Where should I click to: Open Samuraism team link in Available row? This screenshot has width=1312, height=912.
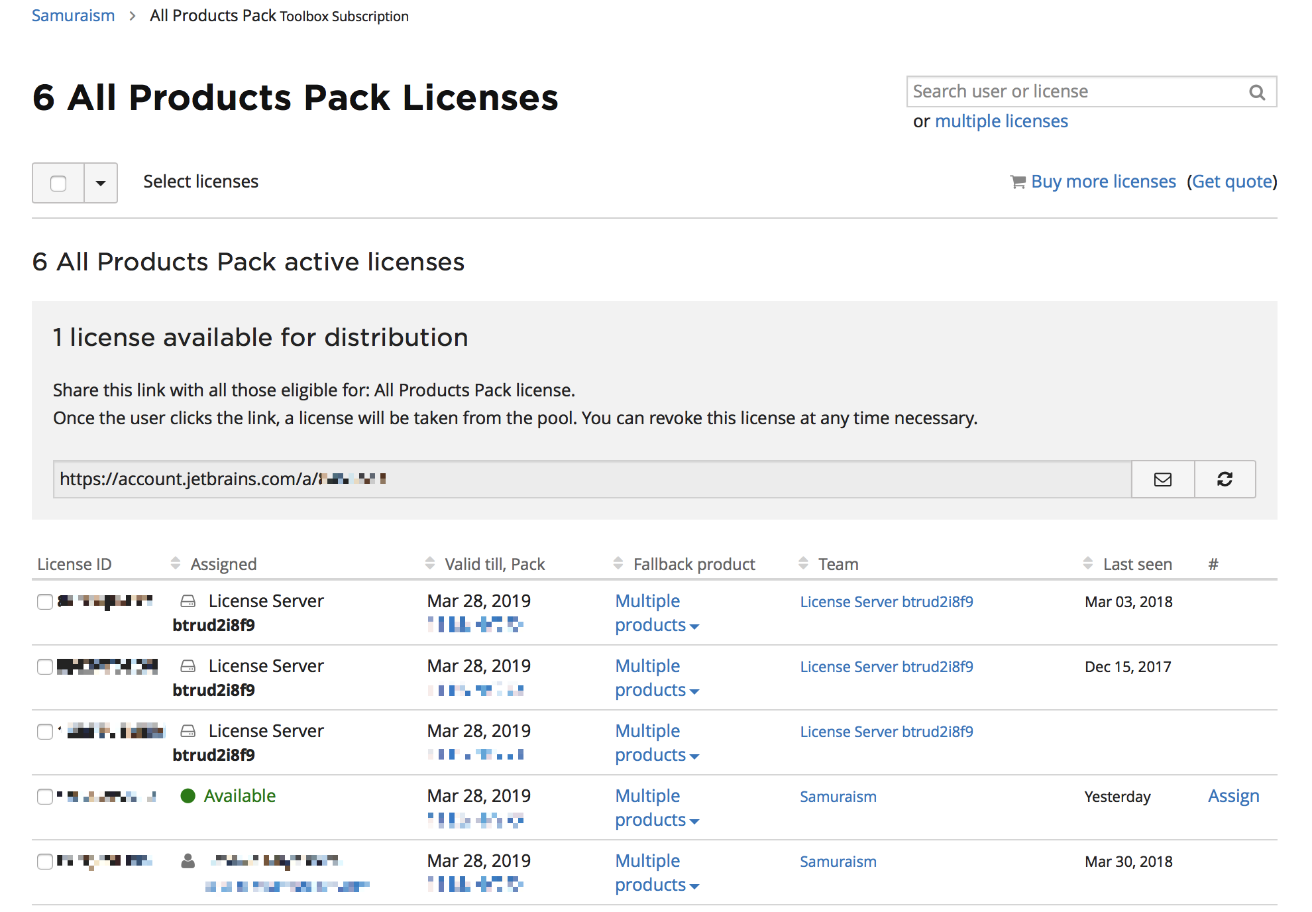(838, 797)
